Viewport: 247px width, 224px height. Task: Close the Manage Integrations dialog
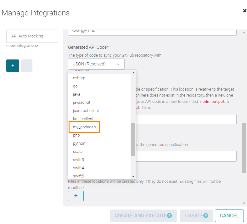244,11
